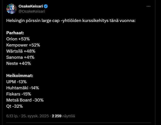
Task: Click the Wärtsilä +48% line
Action: (21, 51)
